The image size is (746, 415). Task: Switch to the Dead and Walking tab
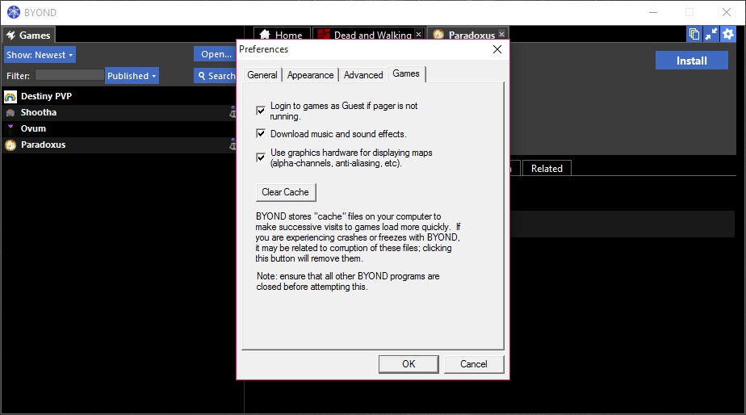coord(369,34)
